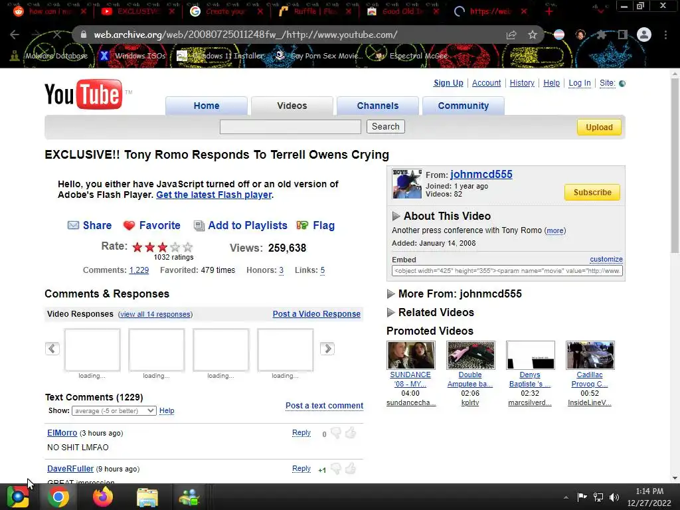Screen dimensions: 680x510
Task: Open Chrome three-dot menu
Action: point(665,35)
